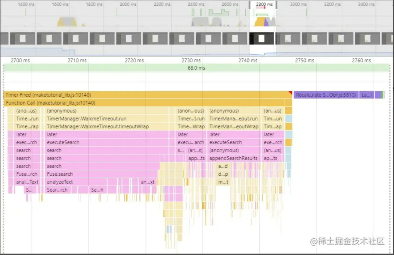Screen dimensions: 394x255
Task: Click the Tim...ap flame block
Action: 272,127
